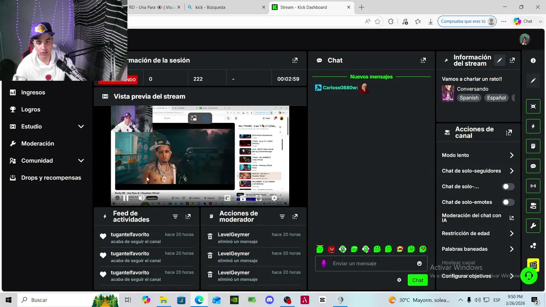Screen dimensions: 546x307
Task: Click the Compruebe que eres tú button
Action: 468,21
